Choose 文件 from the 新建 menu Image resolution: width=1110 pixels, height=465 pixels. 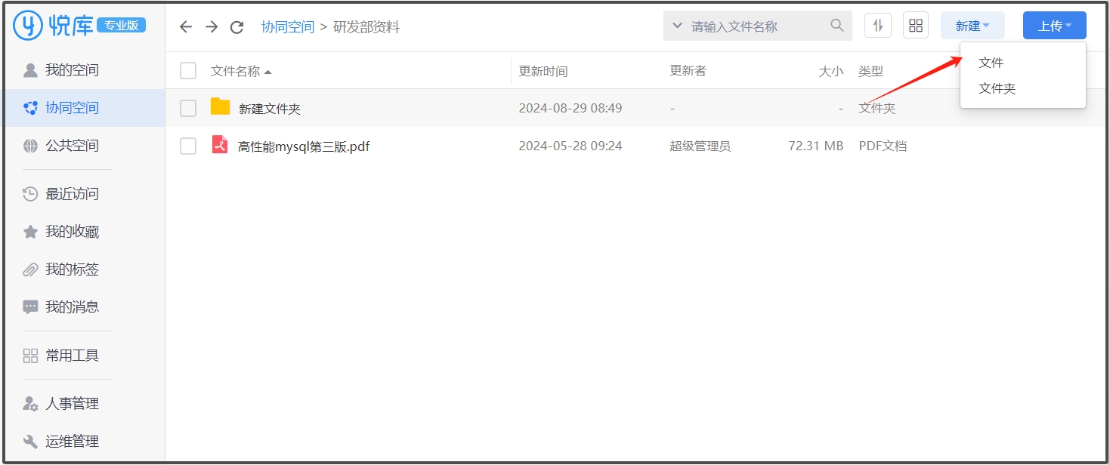click(991, 63)
